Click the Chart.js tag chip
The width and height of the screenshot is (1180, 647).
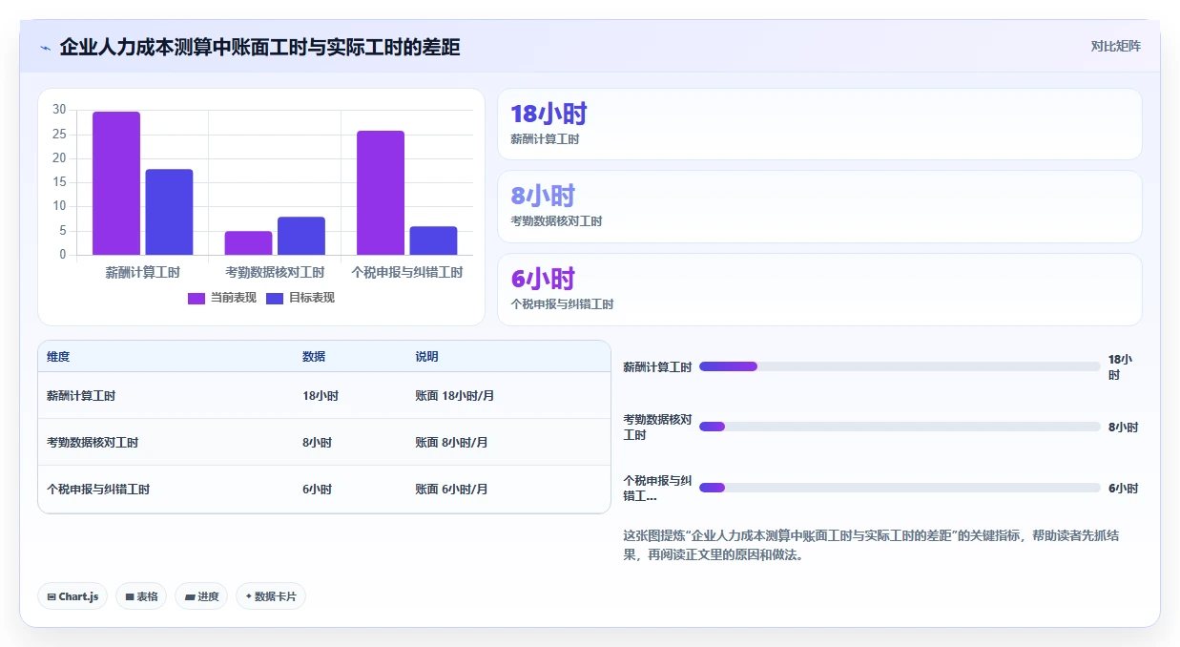pyautogui.click(x=72, y=596)
